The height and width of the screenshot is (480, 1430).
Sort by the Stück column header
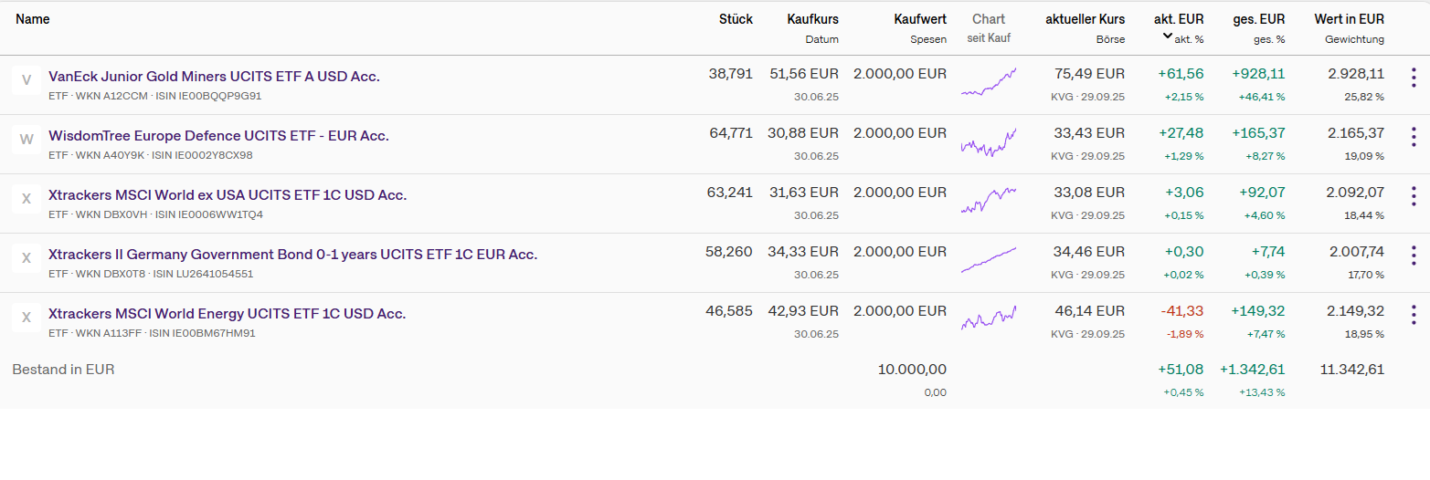pyautogui.click(x=736, y=19)
